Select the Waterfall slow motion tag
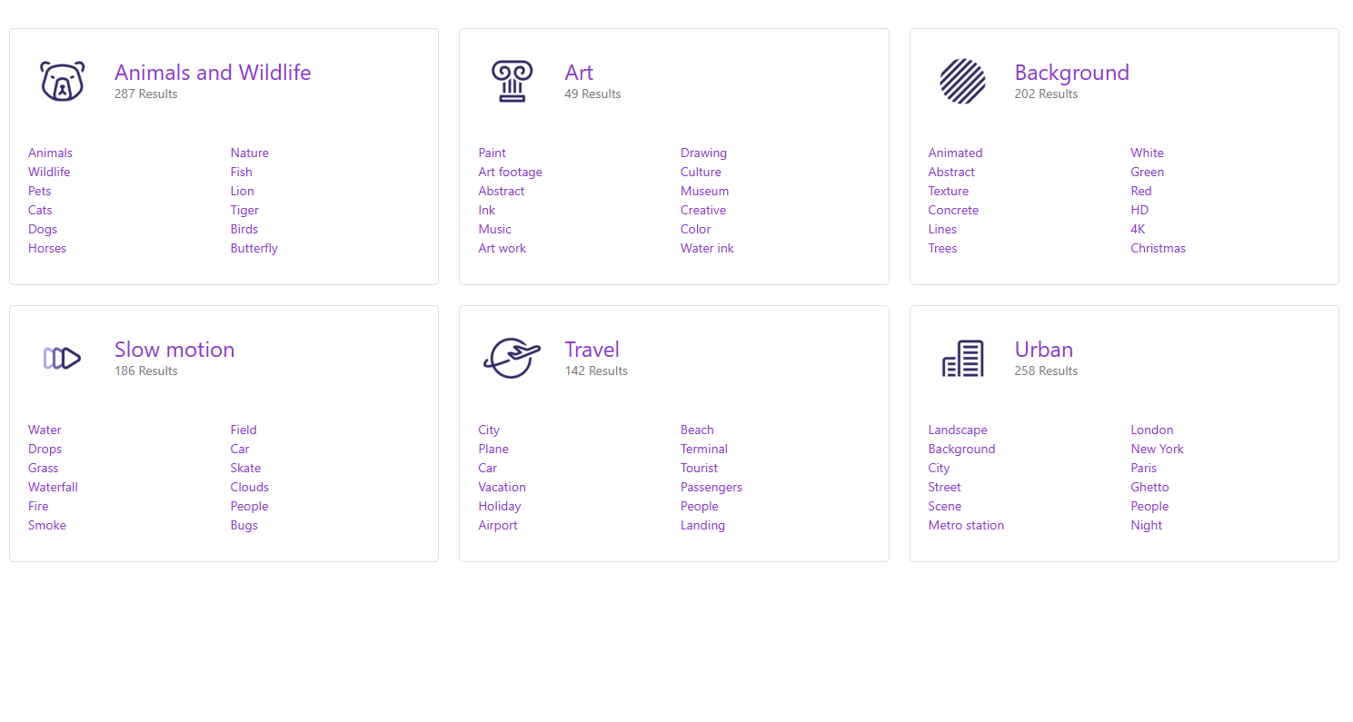1353x722 pixels. (53, 487)
